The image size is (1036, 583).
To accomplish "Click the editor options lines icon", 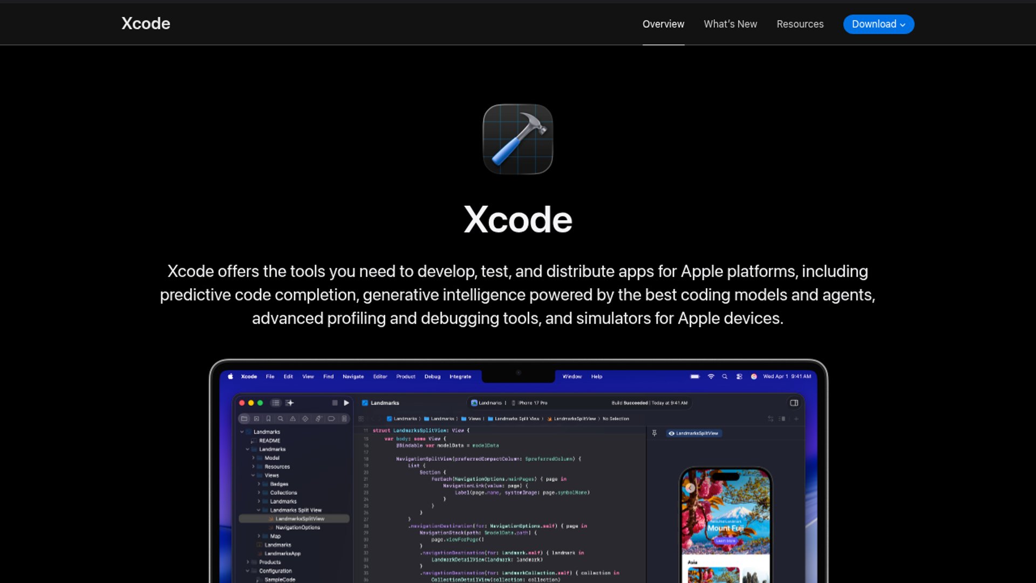I will [x=782, y=418].
